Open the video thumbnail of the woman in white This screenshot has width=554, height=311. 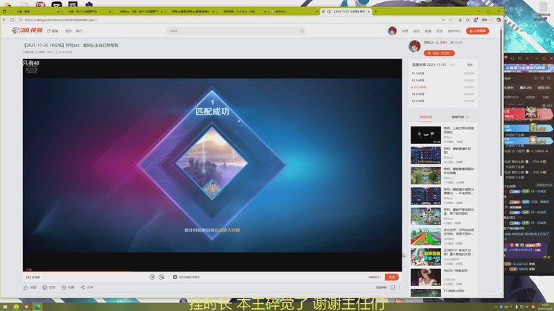pyautogui.click(x=426, y=278)
